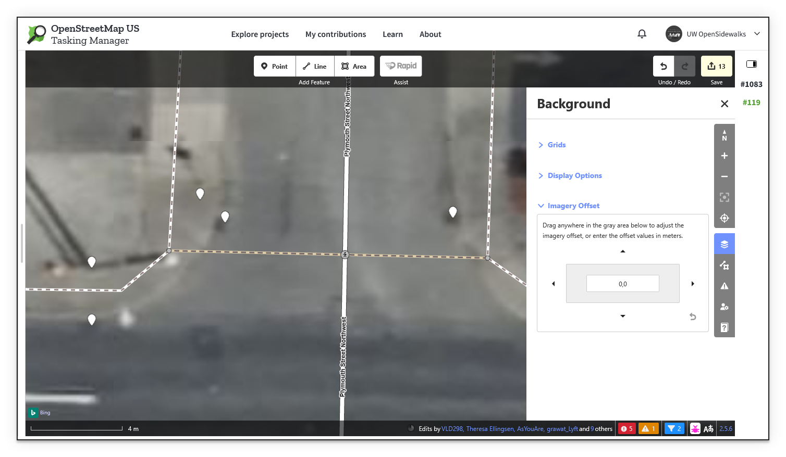This screenshot has height=457, width=786.
Task: Undo the last map edit
Action: pos(663,66)
